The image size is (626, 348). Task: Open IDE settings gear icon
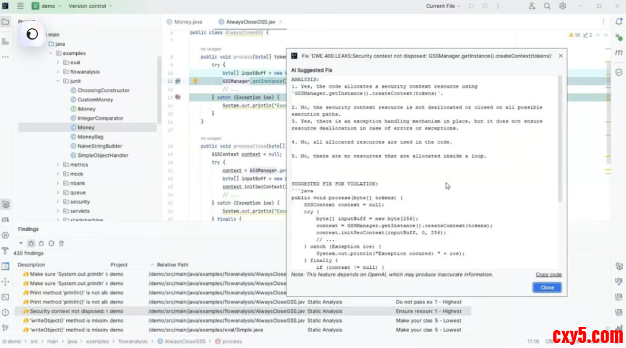[x=562, y=6]
